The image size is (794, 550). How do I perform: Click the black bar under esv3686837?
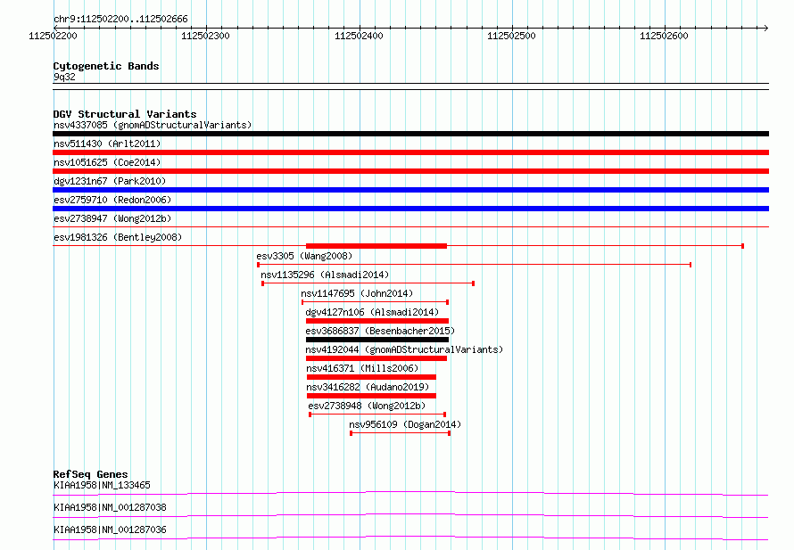coord(377,340)
